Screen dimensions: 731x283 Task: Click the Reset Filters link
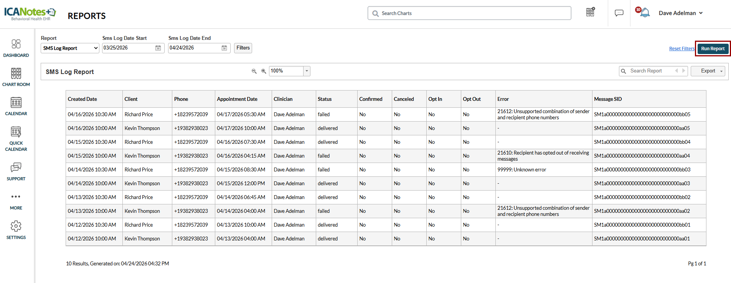point(681,49)
